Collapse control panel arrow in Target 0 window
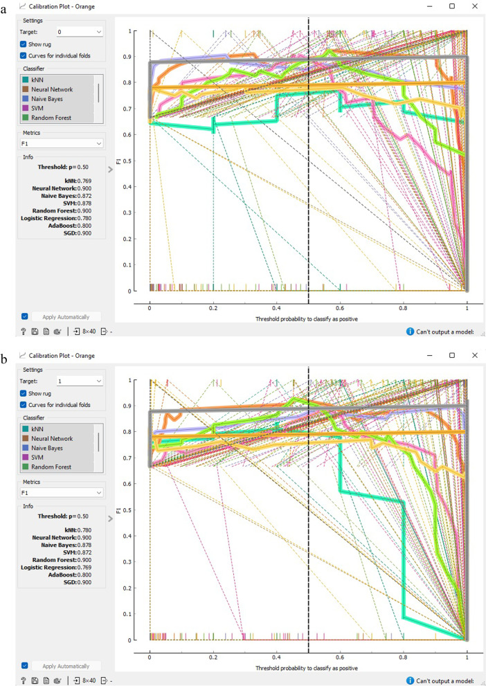 click(x=110, y=170)
